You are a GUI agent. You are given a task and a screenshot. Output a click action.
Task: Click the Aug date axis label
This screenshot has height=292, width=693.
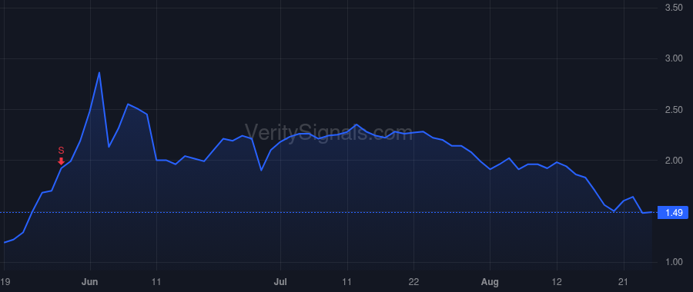coord(490,281)
